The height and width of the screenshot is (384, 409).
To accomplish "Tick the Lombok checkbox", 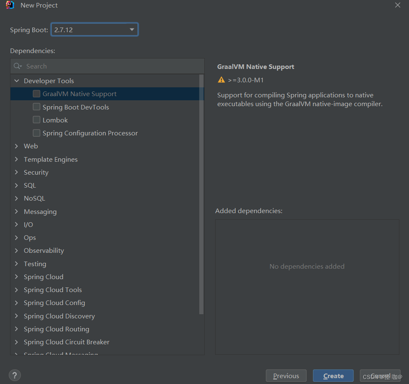I will coord(36,120).
